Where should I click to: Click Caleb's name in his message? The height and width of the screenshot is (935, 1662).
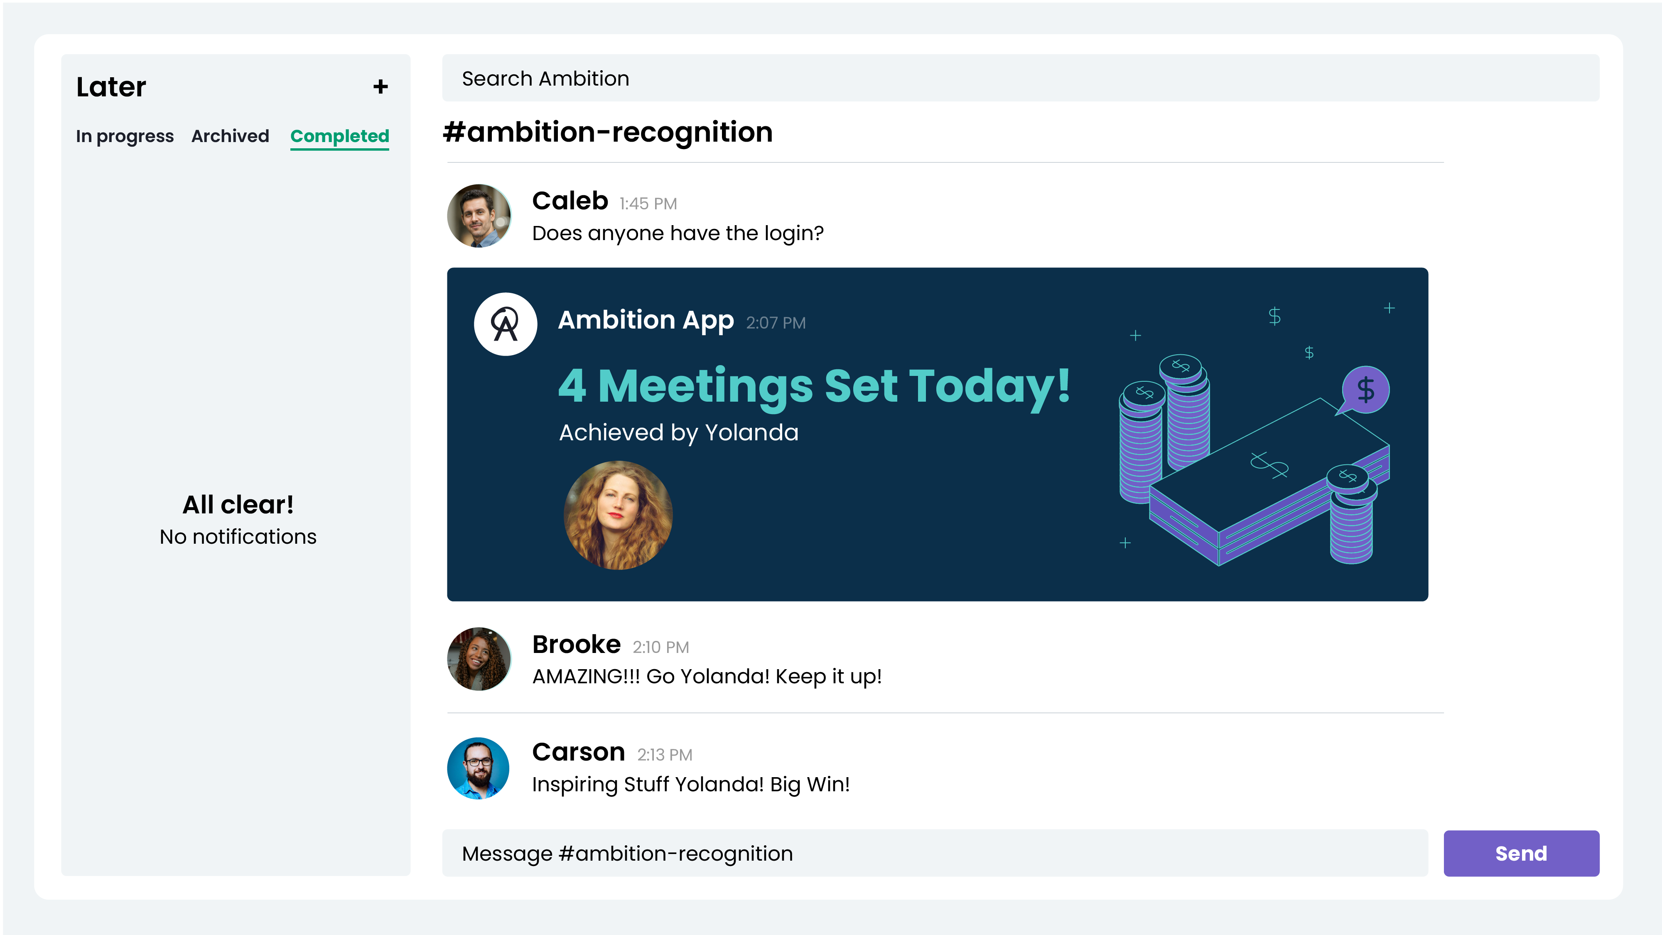570,201
